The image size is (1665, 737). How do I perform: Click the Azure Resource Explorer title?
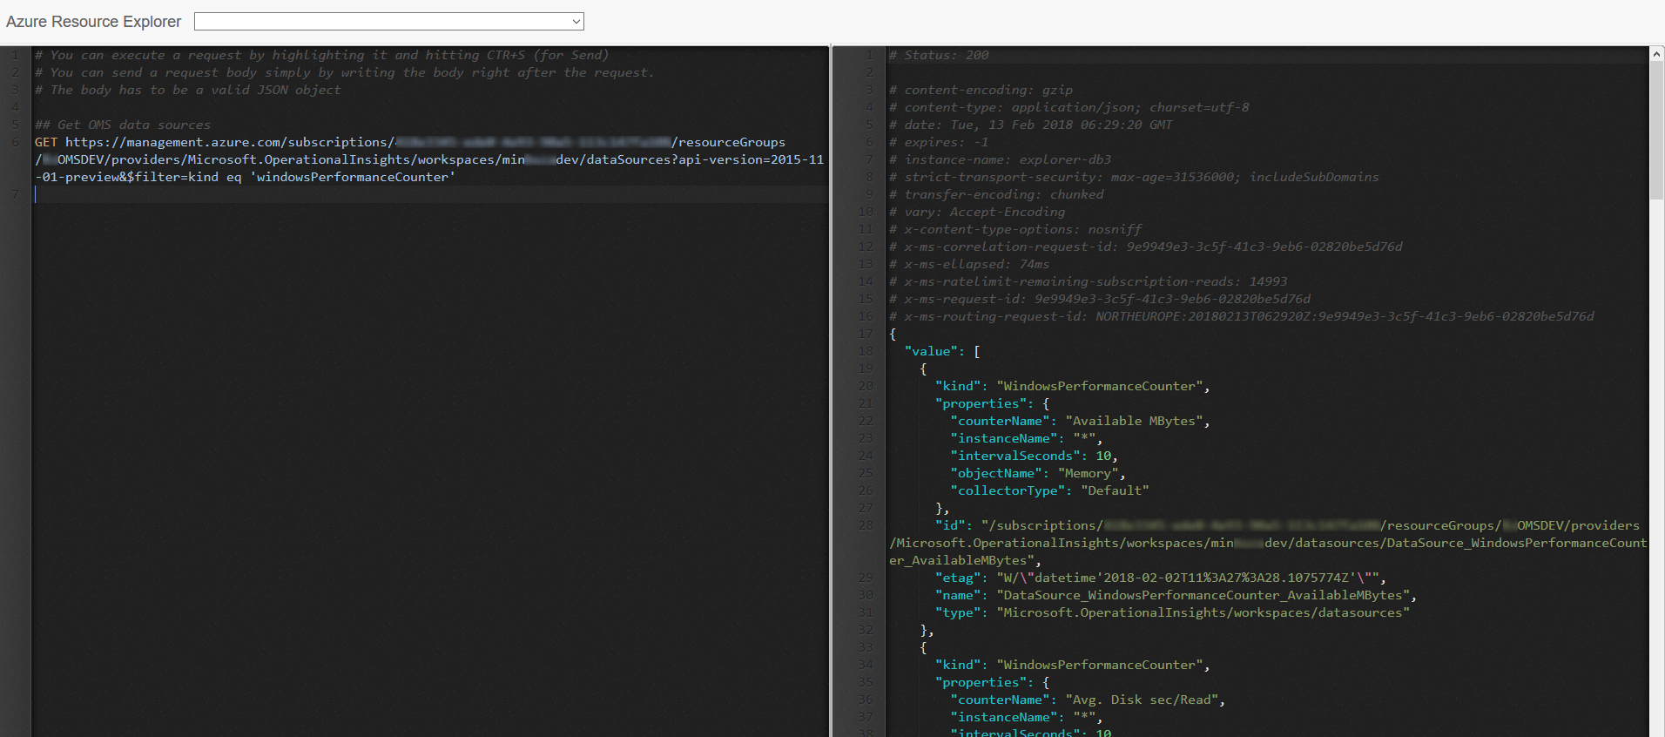pos(93,22)
